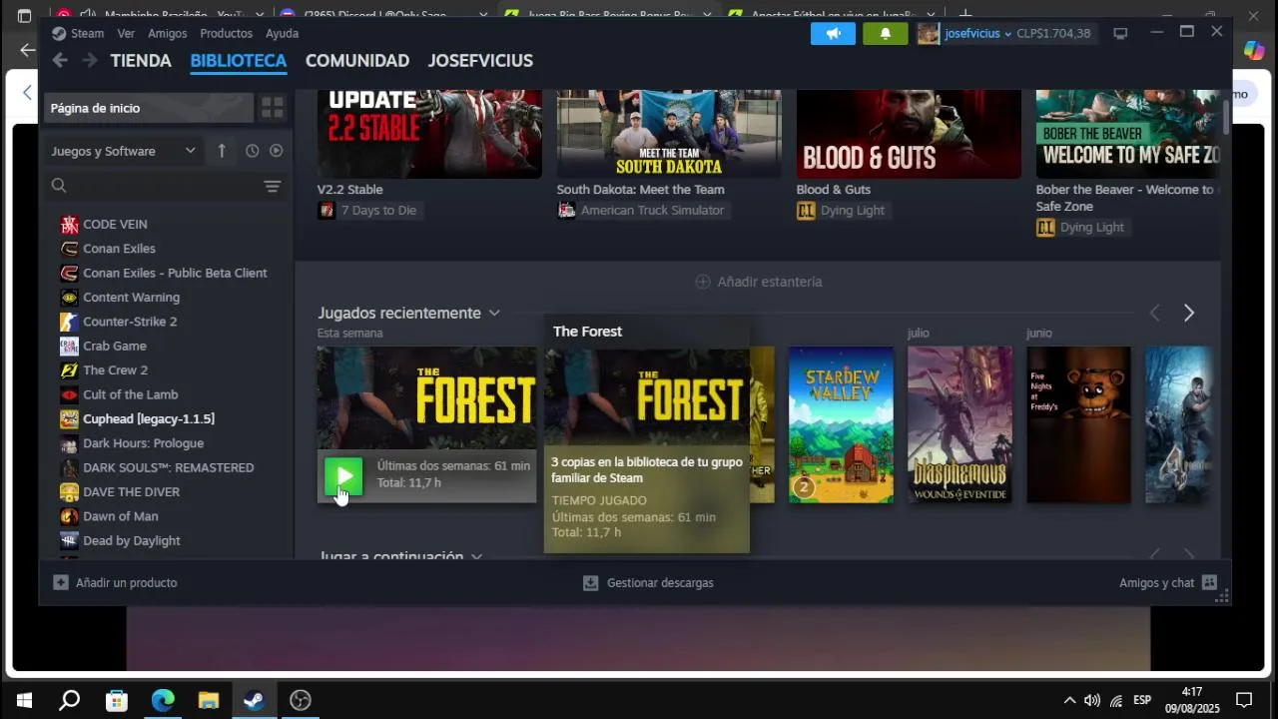This screenshot has height=719, width=1278.
Task: Click the Counter-Strike 2 game icon
Action: pos(69,322)
